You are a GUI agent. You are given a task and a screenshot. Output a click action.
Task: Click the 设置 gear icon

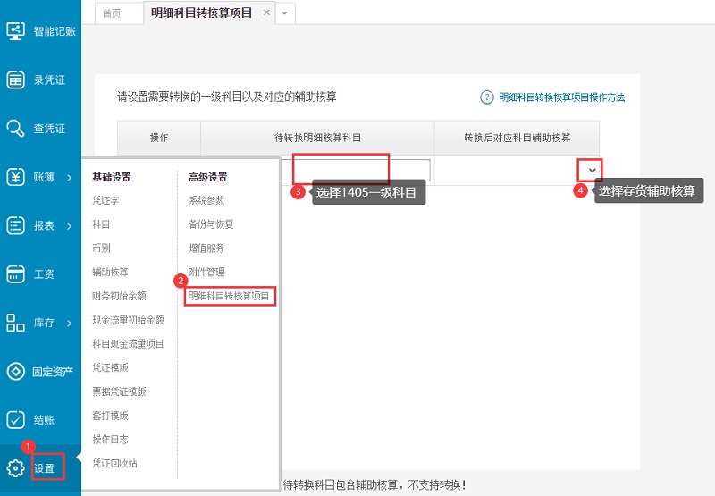pos(16,467)
